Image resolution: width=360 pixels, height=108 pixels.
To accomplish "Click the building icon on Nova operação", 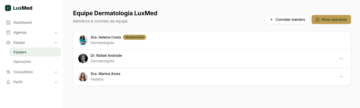I will (317, 19).
